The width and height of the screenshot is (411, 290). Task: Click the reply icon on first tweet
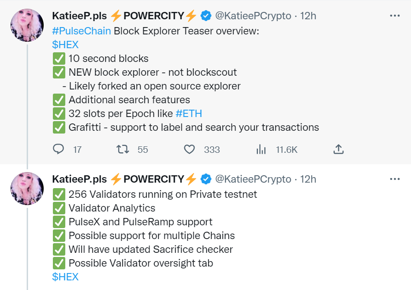[58, 149]
